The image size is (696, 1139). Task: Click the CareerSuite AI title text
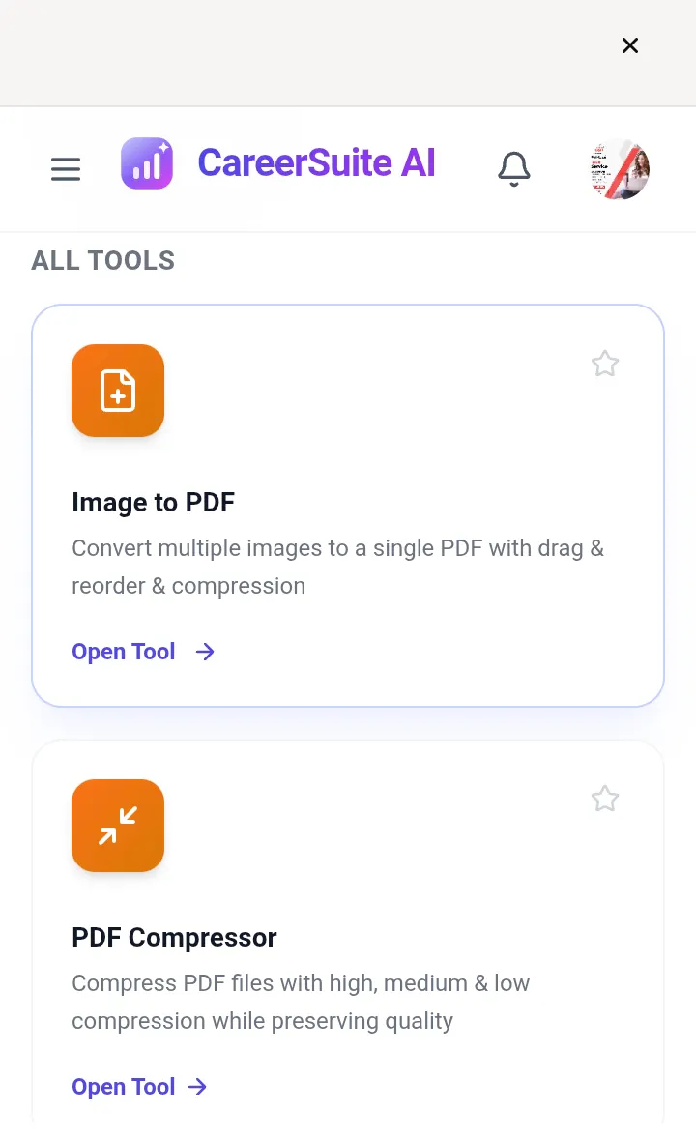tap(317, 162)
